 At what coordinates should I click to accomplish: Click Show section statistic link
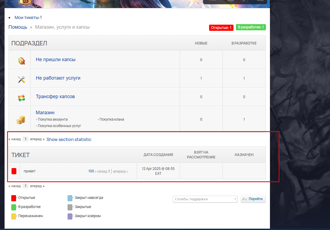[x=69, y=139]
